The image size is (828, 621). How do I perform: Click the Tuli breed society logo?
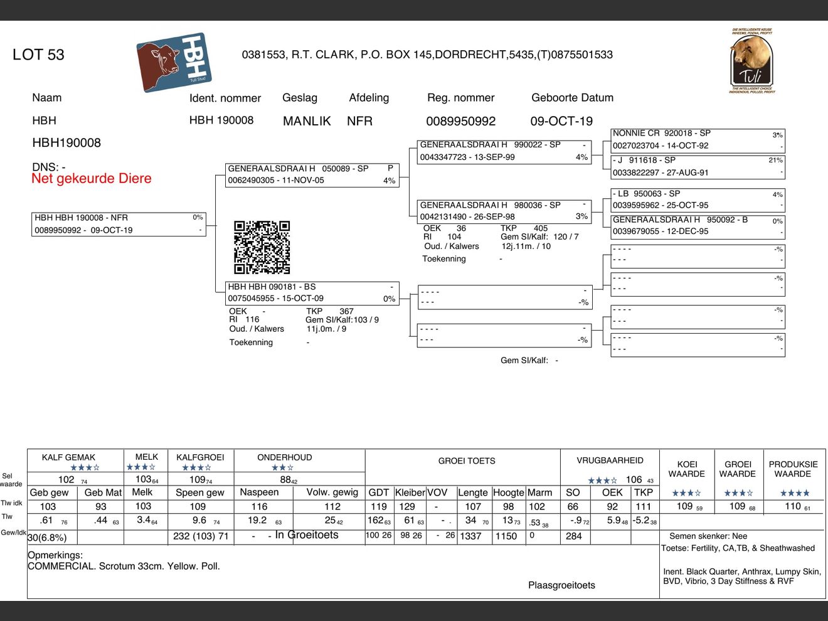point(751,61)
